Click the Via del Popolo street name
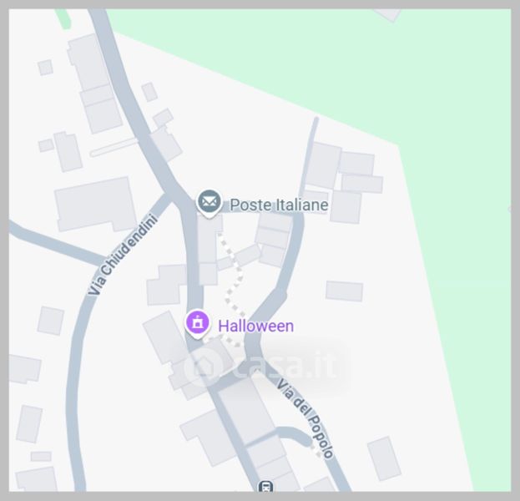 (x=305, y=418)
